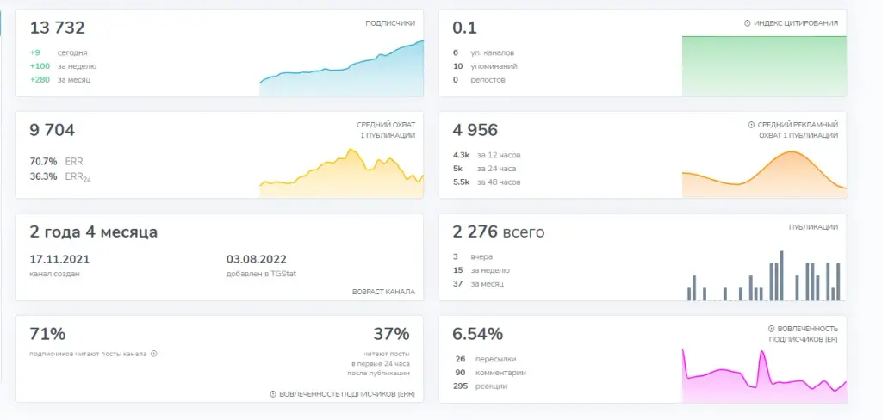Open the blue subscribers growth chart

coord(341,69)
